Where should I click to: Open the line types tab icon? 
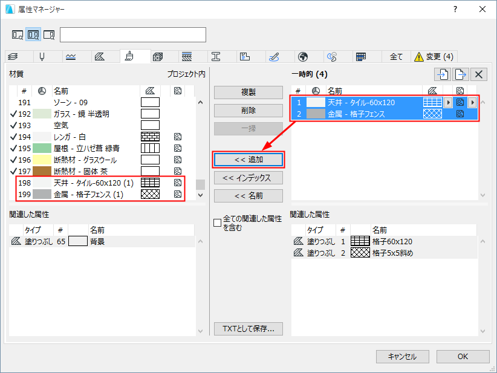[71, 57]
